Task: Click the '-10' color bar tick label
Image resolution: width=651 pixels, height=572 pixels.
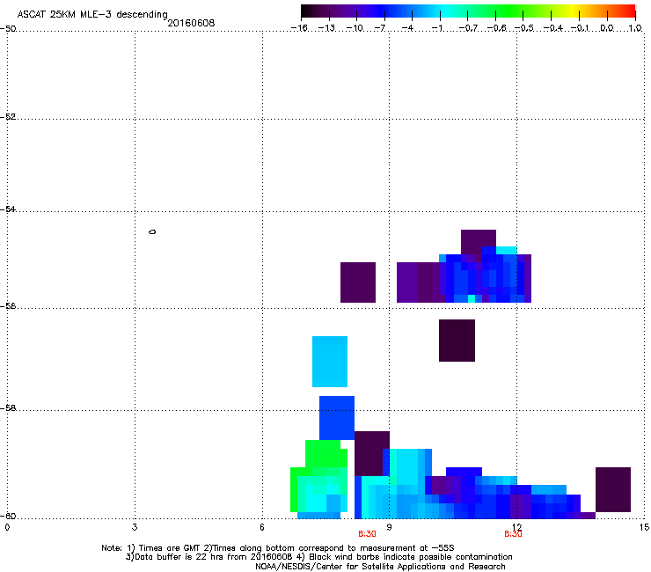Action: [x=355, y=28]
